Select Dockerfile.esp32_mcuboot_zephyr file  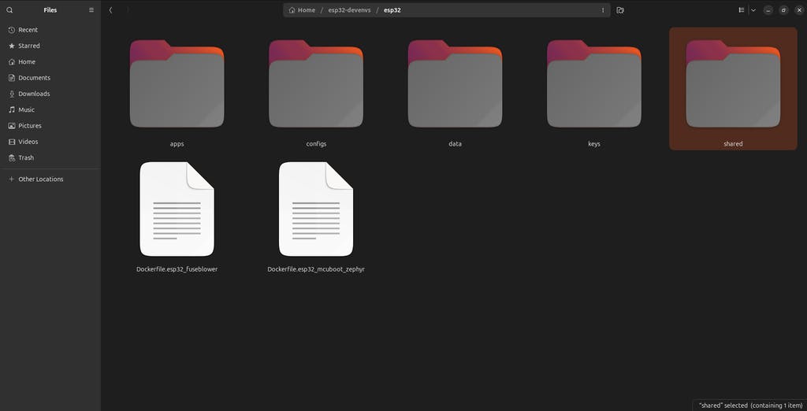click(x=316, y=217)
